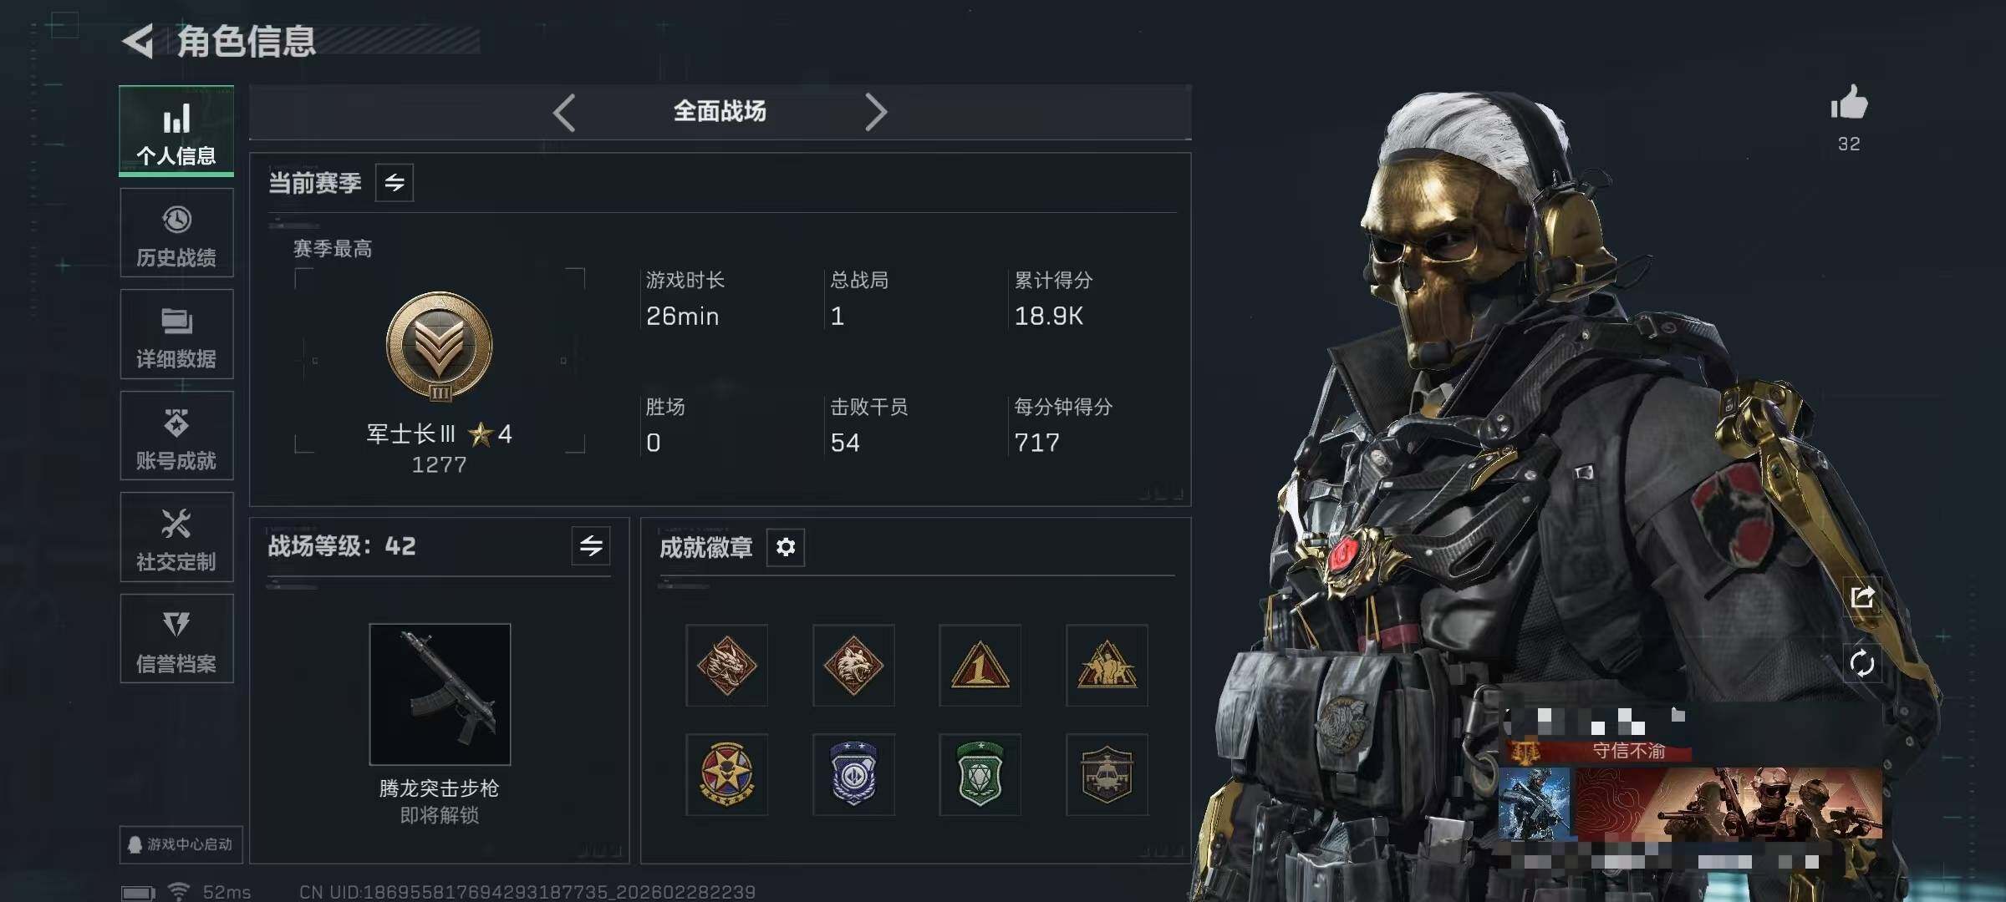Viewport: 2006px width, 902px height.
Task: Open the 历史战绩 tab
Action: pos(176,233)
